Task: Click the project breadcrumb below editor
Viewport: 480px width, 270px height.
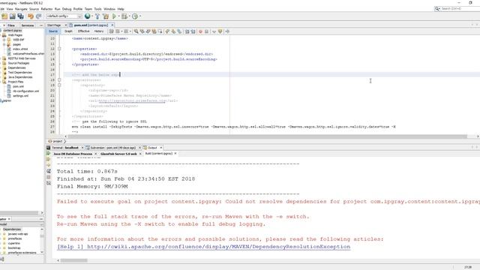Action: click(x=57, y=141)
